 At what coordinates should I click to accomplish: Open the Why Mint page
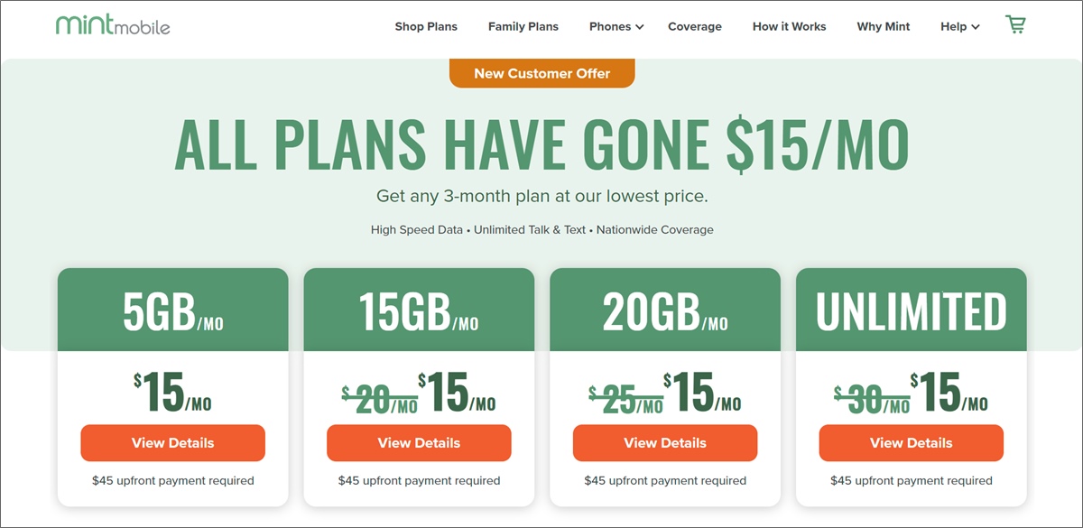884,27
